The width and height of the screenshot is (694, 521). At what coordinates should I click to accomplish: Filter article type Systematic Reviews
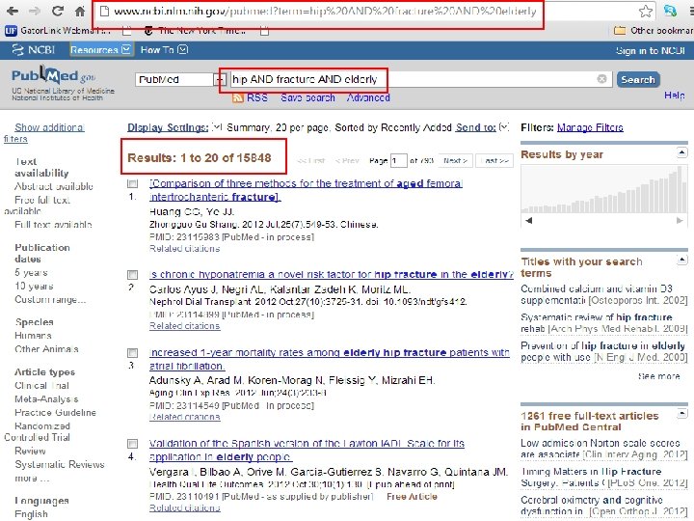tap(60, 464)
